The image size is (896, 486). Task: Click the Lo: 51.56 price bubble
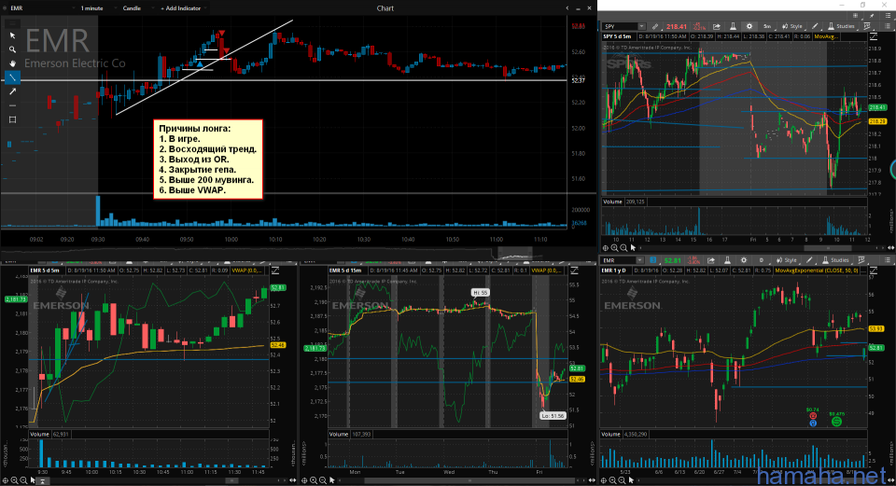553,416
